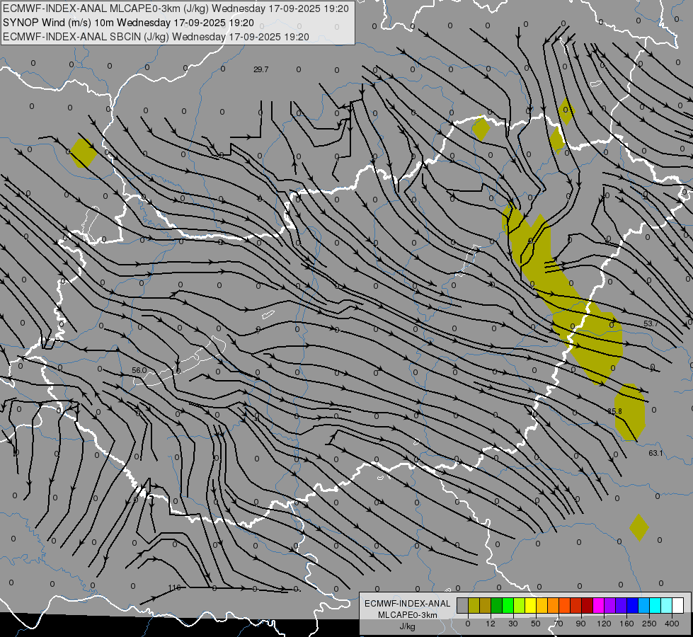
Task: Click the bright green legend swatch
Action: click(508, 605)
